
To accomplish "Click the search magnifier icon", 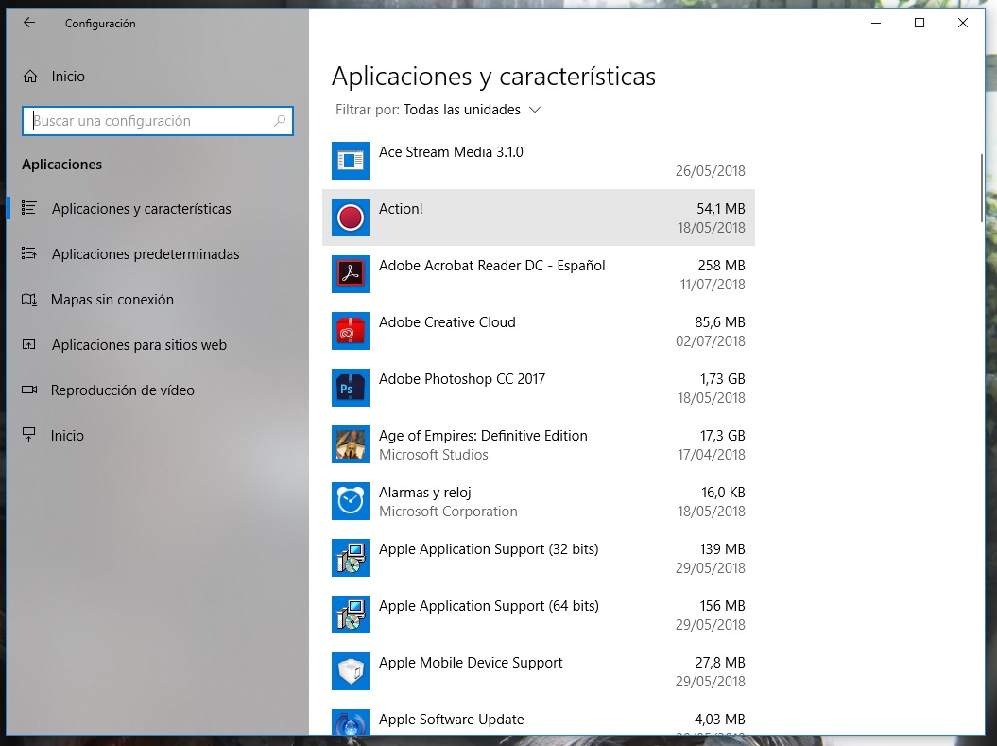I will pyautogui.click(x=280, y=121).
